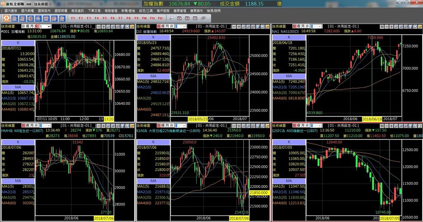
Task: Click the 權 options toolbar button
Action: click(31, 18)
